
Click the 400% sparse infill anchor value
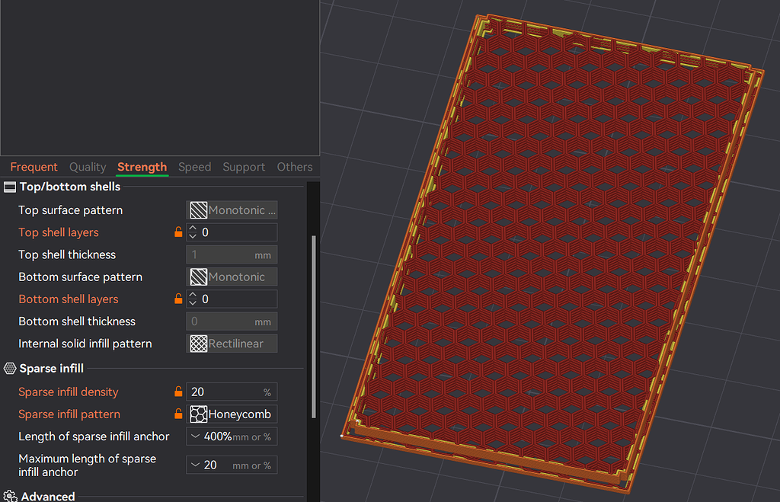coord(217,436)
